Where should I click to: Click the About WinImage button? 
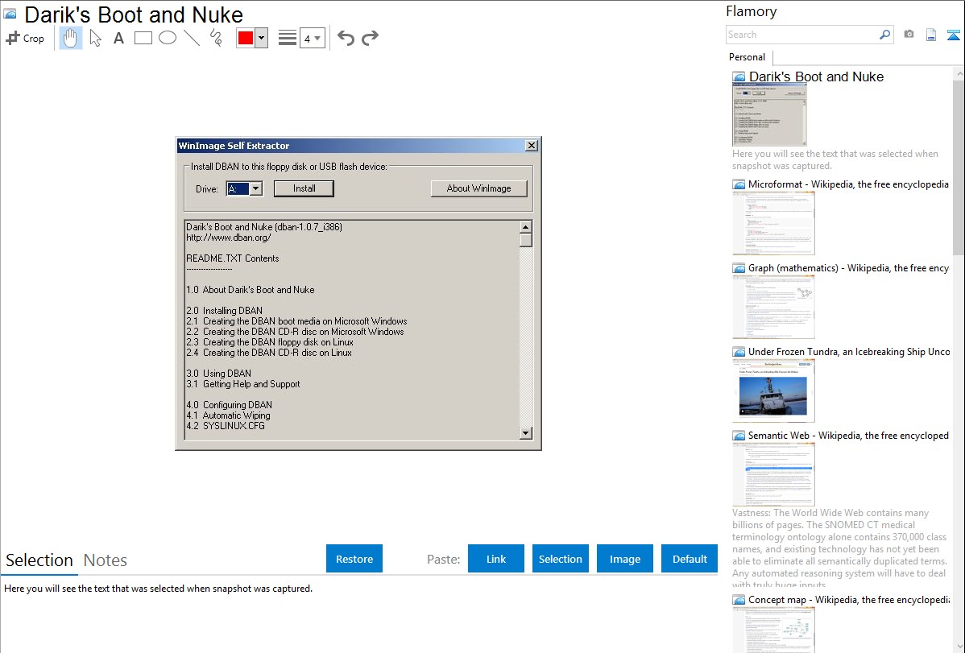(x=478, y=188)
